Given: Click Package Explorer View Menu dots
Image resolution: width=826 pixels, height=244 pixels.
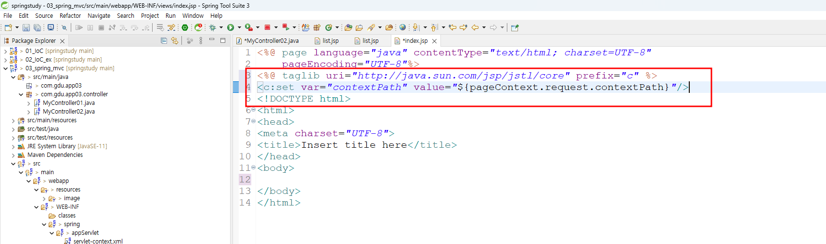Looking at the screenshot, I should pyautogui.click(x=201, y=41).
